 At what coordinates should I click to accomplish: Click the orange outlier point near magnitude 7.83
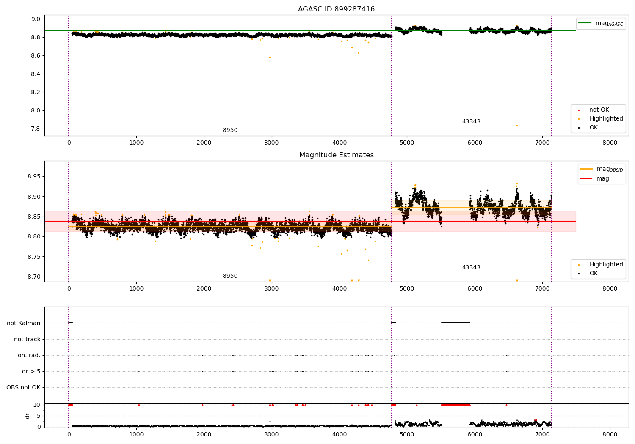point(517,126)
